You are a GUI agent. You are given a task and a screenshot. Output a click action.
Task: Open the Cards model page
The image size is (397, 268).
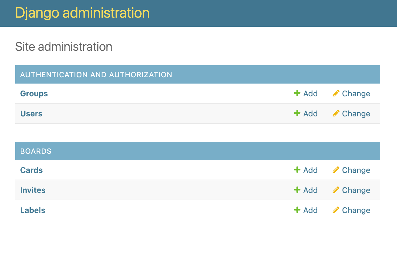pyautogui.click(x=31, y=170)
